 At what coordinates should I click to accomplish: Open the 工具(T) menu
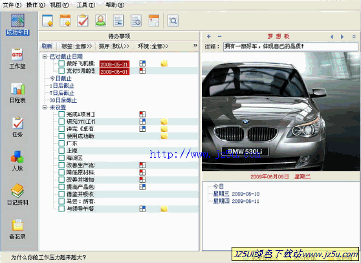point(86,5)
